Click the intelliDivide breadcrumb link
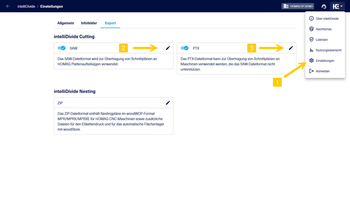The image size is (350, 197). [x=26, y=6]
